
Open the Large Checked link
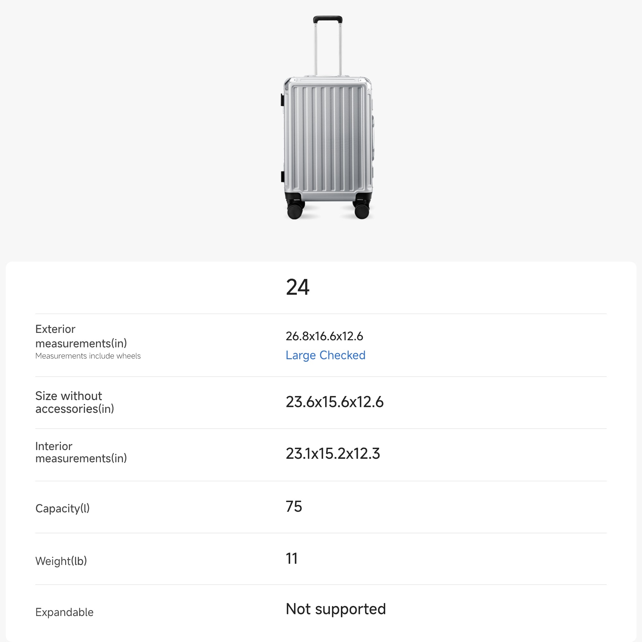pos(325,355)
